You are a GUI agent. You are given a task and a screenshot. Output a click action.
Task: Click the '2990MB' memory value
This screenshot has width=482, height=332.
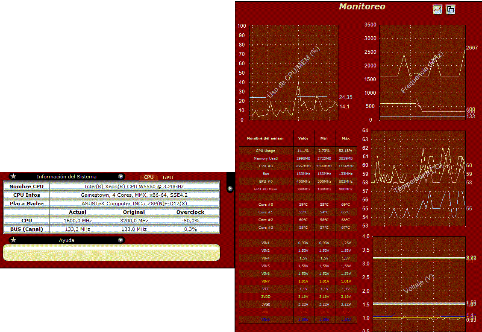(303, 158)
